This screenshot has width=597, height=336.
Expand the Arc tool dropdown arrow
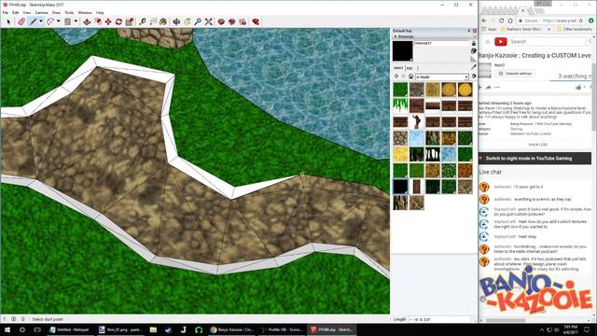58,21
